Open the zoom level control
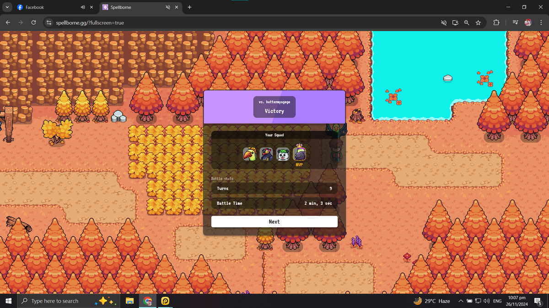 (466, 22)
